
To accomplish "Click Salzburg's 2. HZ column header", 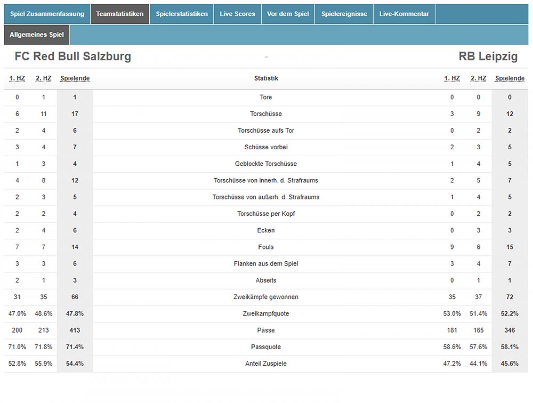I will click(x=44, y=78).
